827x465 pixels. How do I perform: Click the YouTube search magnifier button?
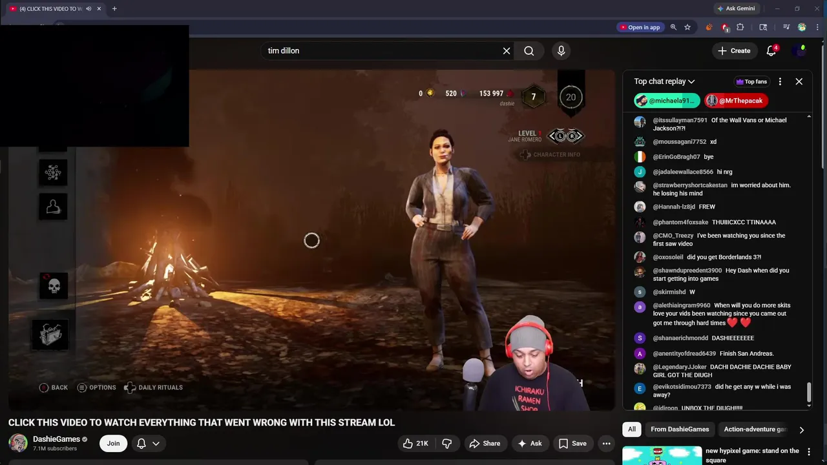[x=529, y=51]
